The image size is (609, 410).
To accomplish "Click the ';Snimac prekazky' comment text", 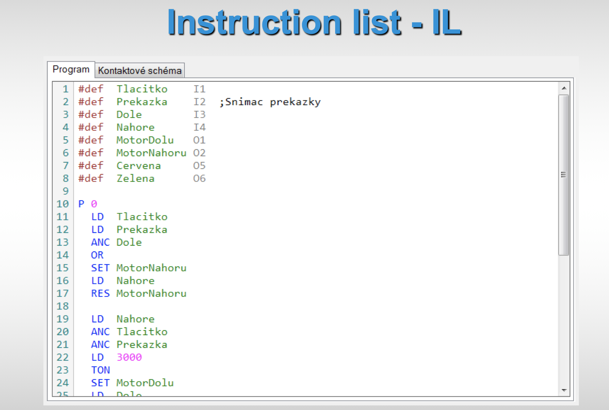I will coord(270,102).
